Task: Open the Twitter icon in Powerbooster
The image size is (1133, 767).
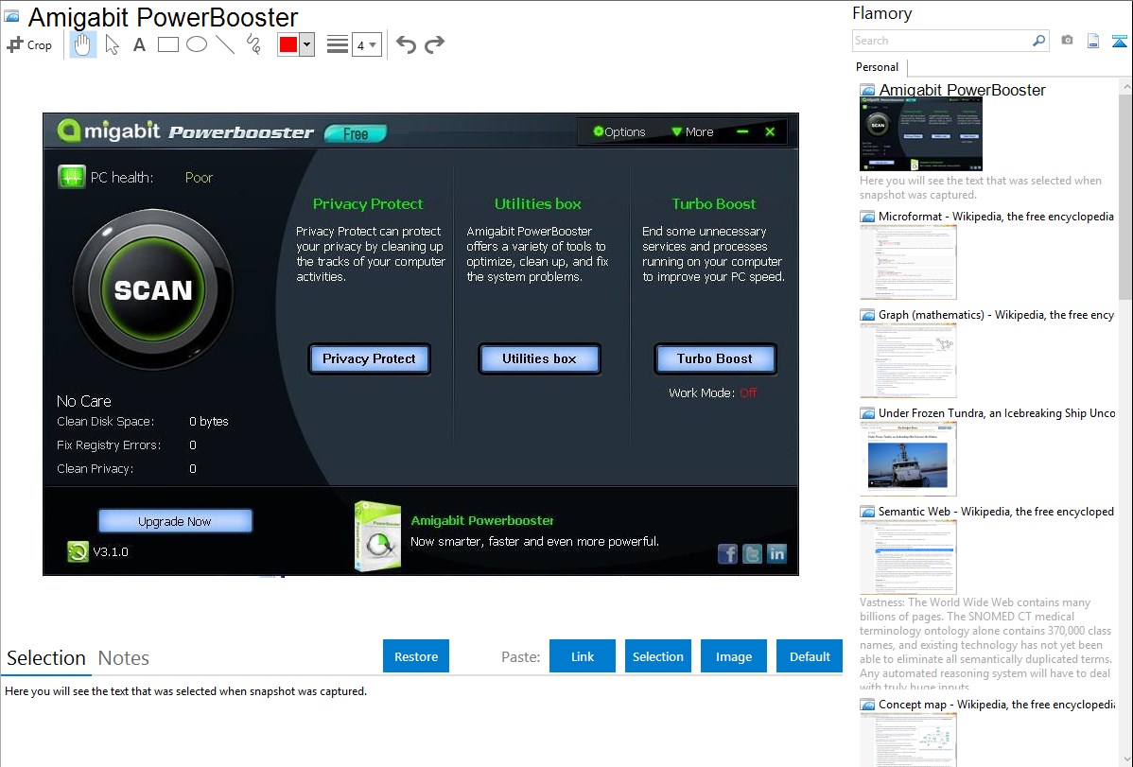Action: (x=752, y=554)
